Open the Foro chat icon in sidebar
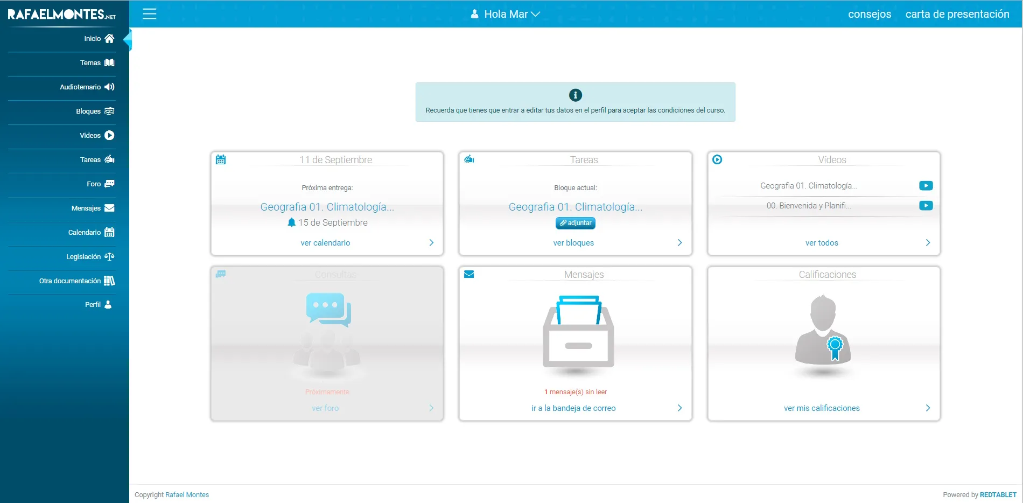The height and width of the screenshot is (503, 1023). pos(109,184)
